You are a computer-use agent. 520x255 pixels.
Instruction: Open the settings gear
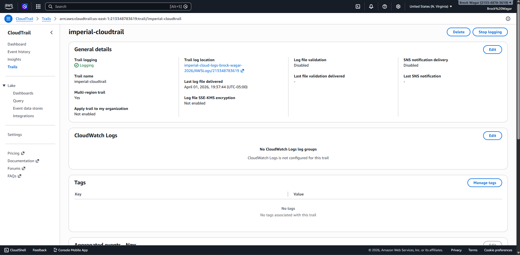click(x=398, y=6)
